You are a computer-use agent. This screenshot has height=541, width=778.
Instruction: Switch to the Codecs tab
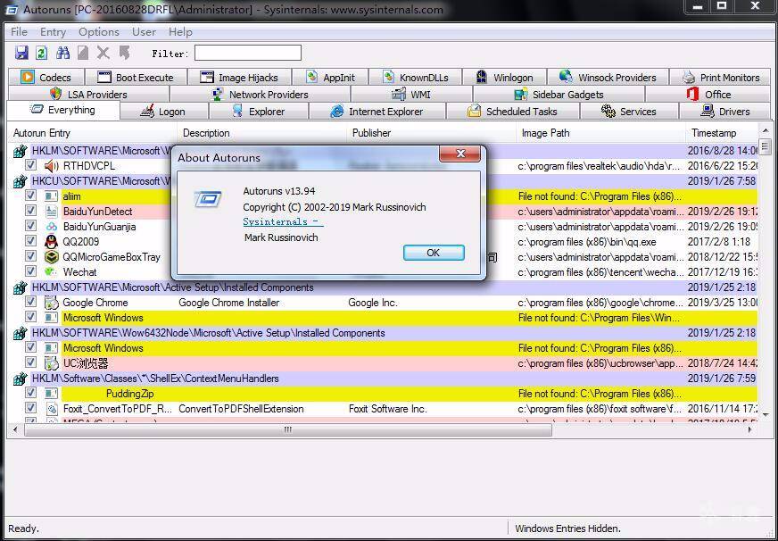pyautogui.click(x=46, y=78)
